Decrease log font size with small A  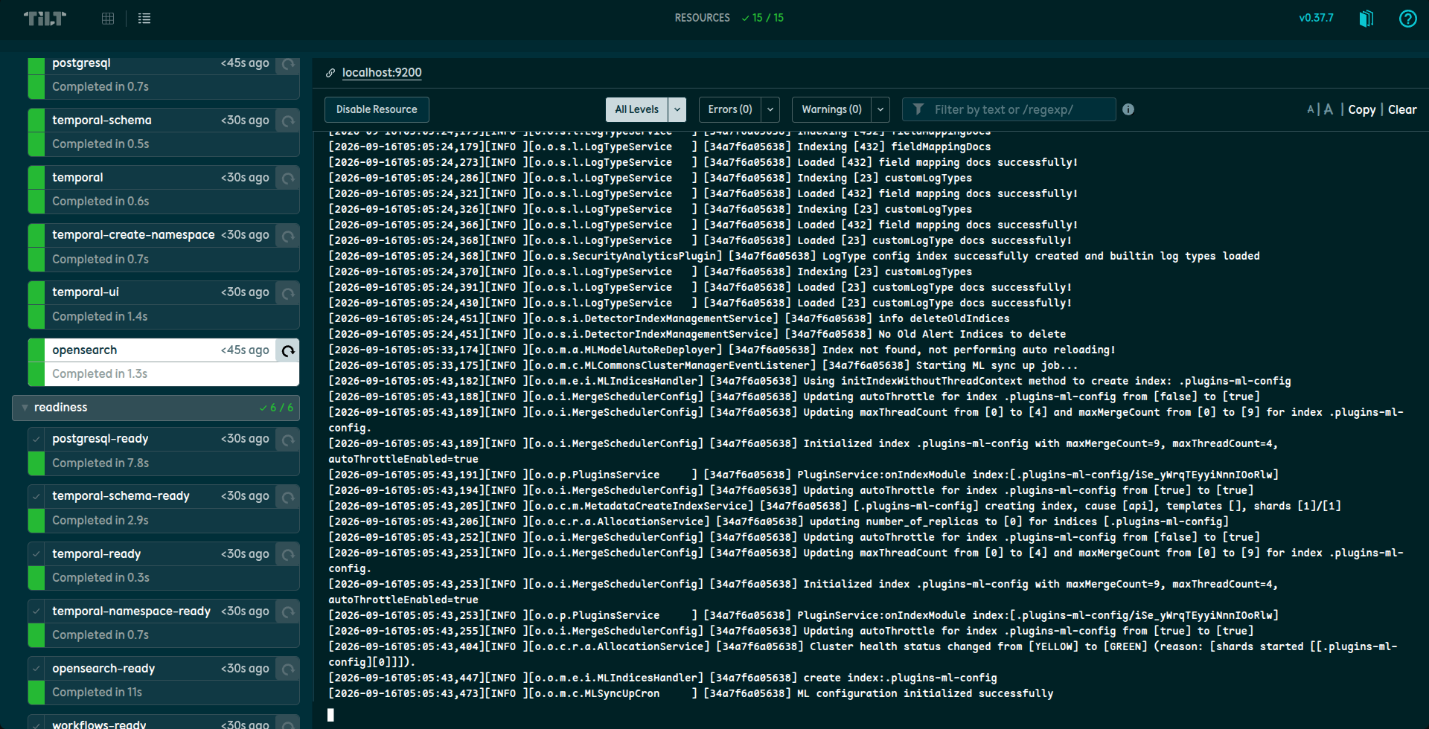click(x=1311, y=110)
